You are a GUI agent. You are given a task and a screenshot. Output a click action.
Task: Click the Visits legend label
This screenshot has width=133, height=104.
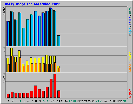click(x=130, y=56)
